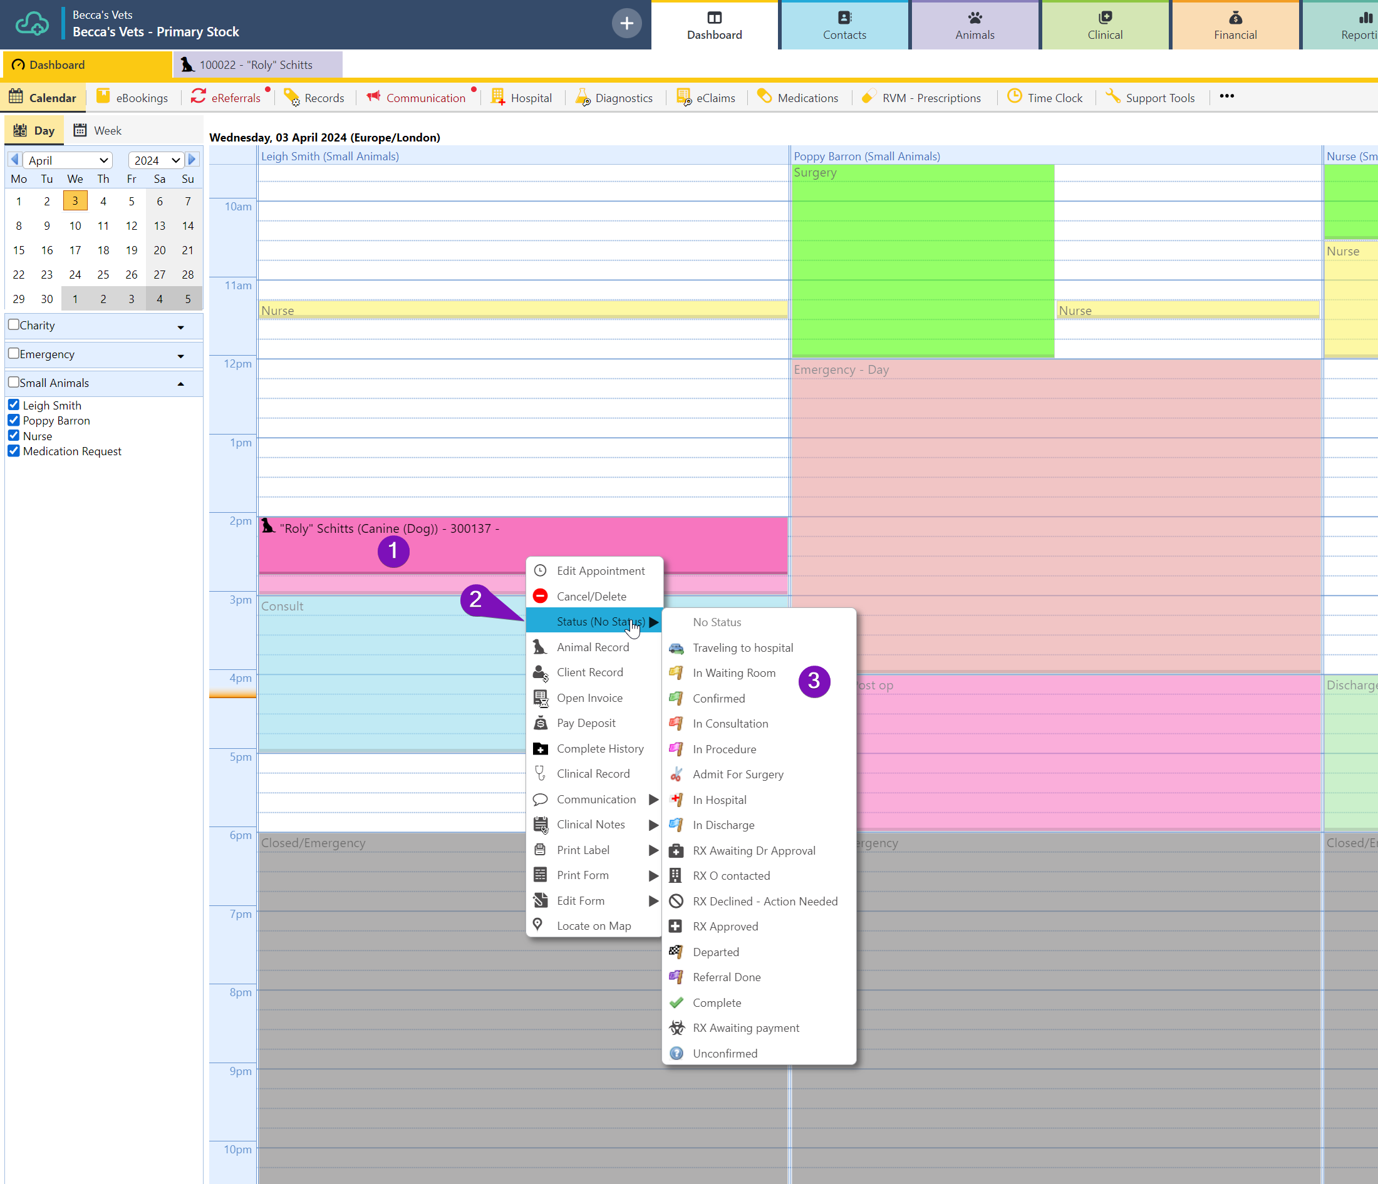Select Edit Appointment from context menu

[600, 570]
